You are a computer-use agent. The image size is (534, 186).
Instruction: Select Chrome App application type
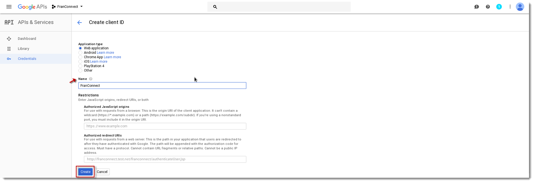(x=80, y=57)
